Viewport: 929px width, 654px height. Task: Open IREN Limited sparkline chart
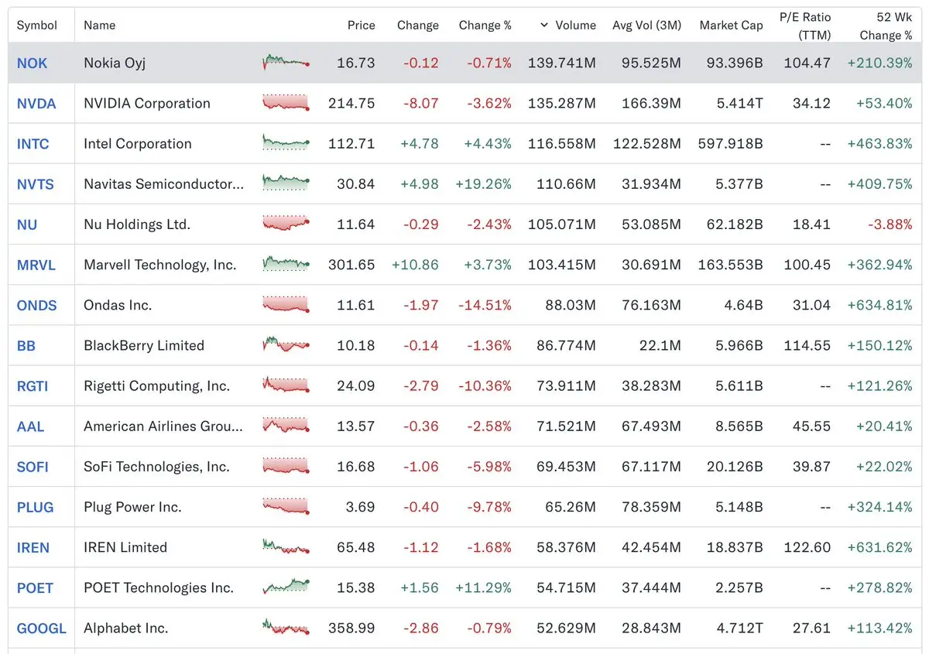pos(286,546)
